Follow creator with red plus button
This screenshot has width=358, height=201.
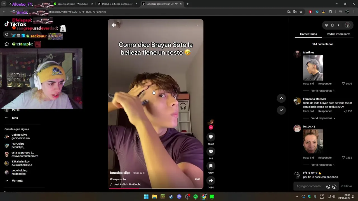211,127
